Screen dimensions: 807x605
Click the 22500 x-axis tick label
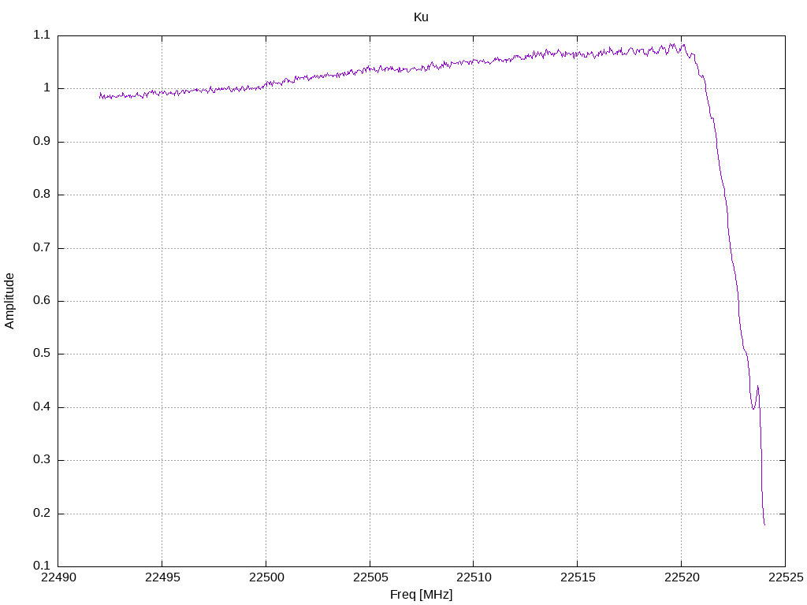coord(266,577)
